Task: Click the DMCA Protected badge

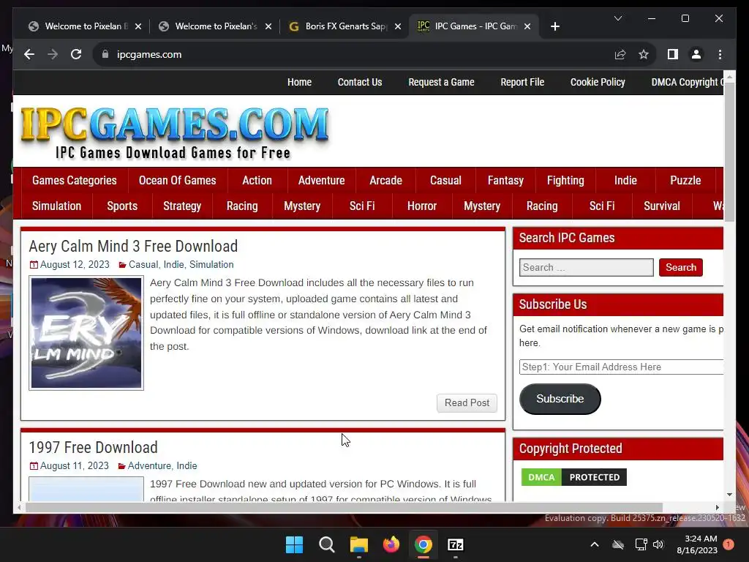Action: point(573,477)
